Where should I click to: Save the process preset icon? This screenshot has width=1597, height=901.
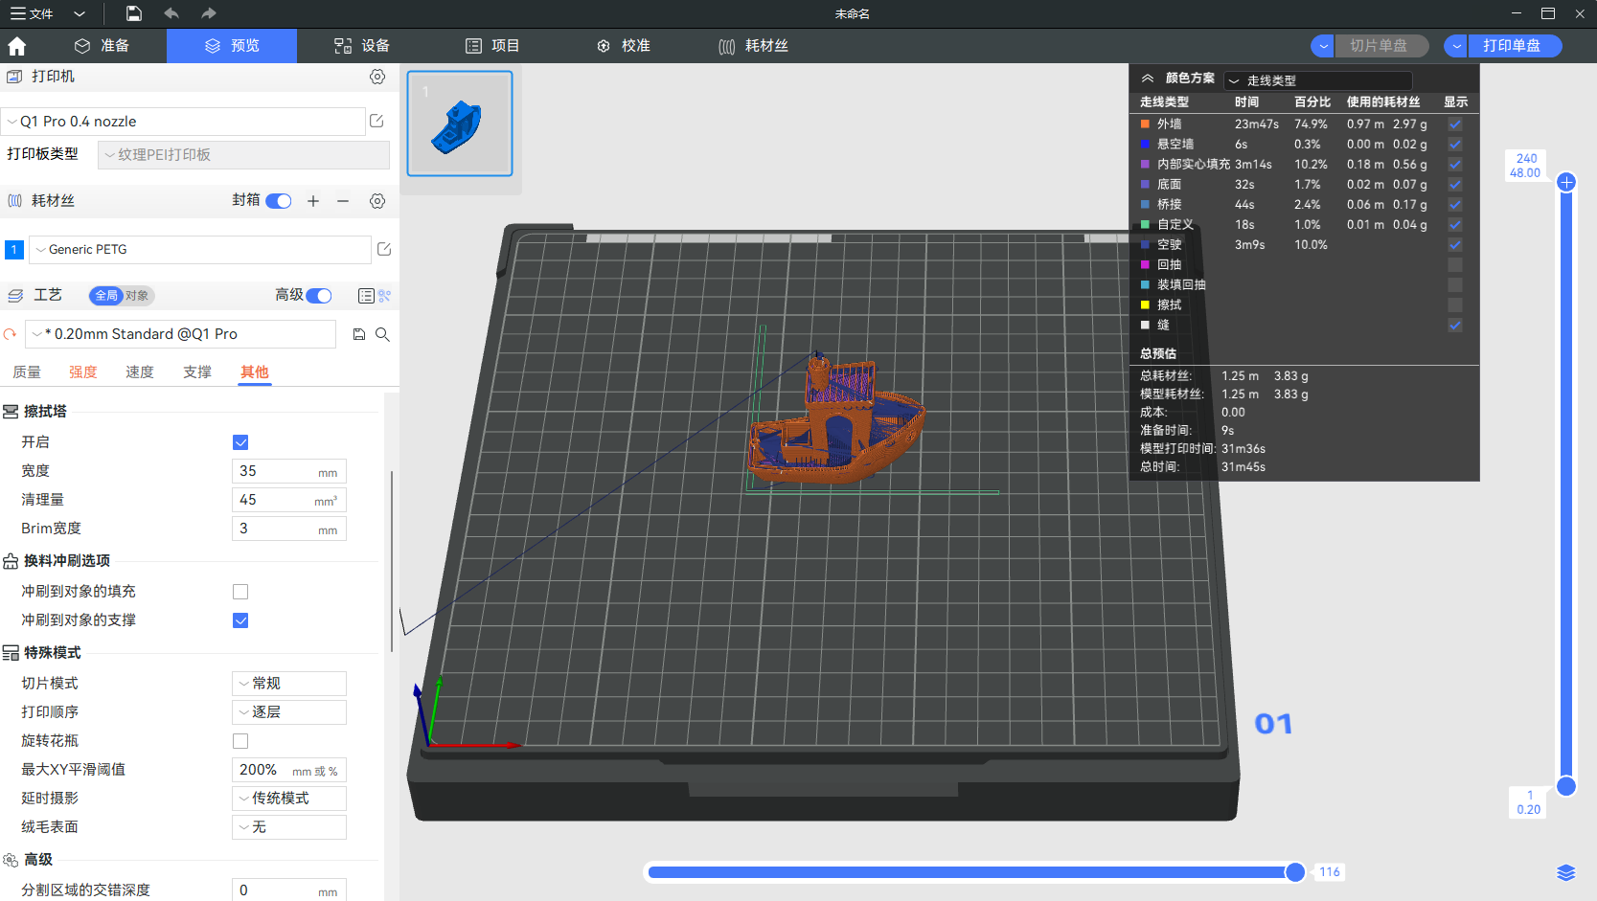click(x=359, y=334)
